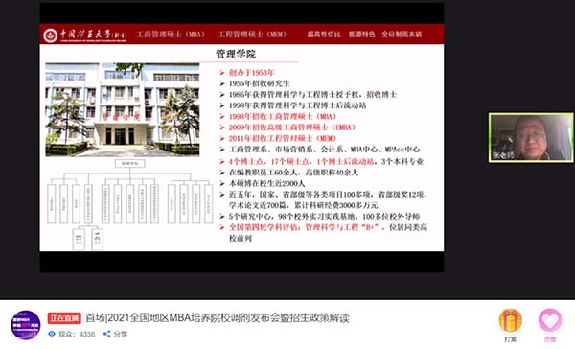
Task: Click the university logo emblem in slide header
Action: click(50, 35)
